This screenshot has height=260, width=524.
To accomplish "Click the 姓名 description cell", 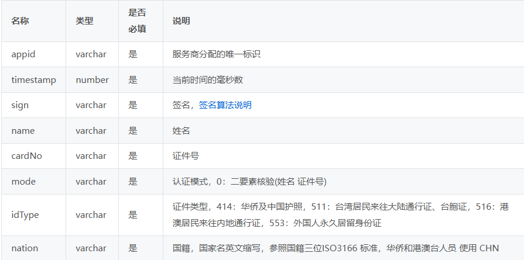I will pos(181,131).
